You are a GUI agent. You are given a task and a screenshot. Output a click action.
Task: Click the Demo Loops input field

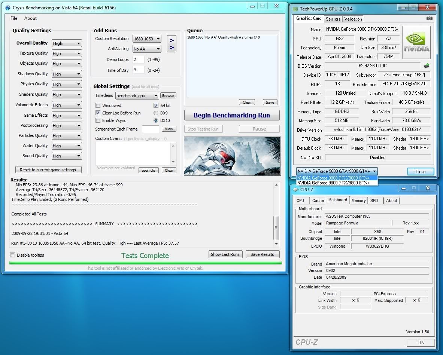click(x=138, y=59)
